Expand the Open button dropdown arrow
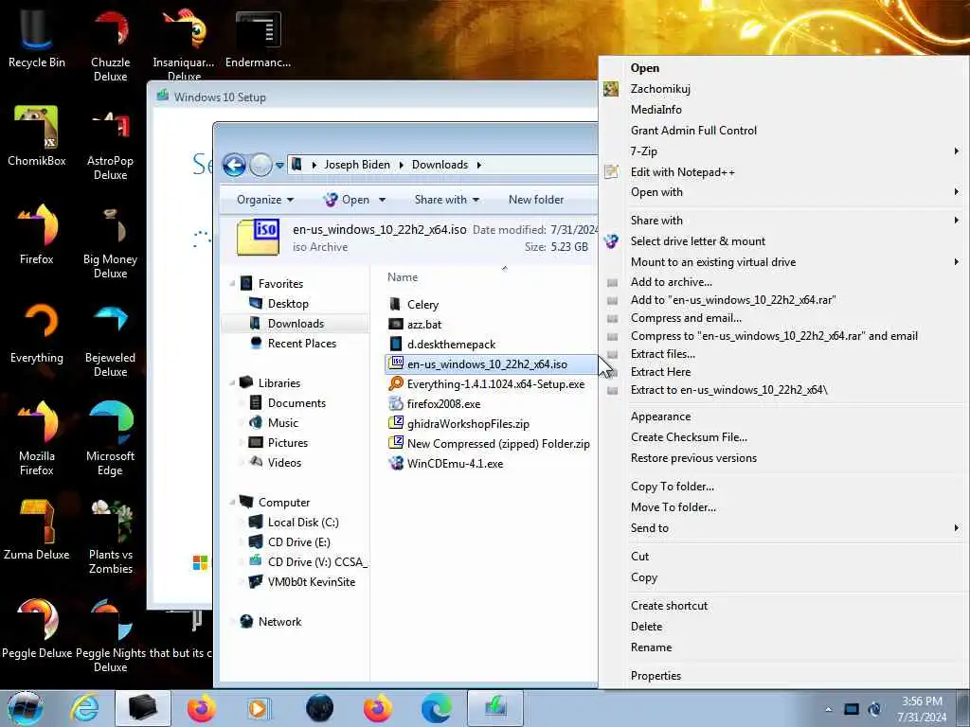Viewport: 970px width, 727px height. (x=383, y=200)
